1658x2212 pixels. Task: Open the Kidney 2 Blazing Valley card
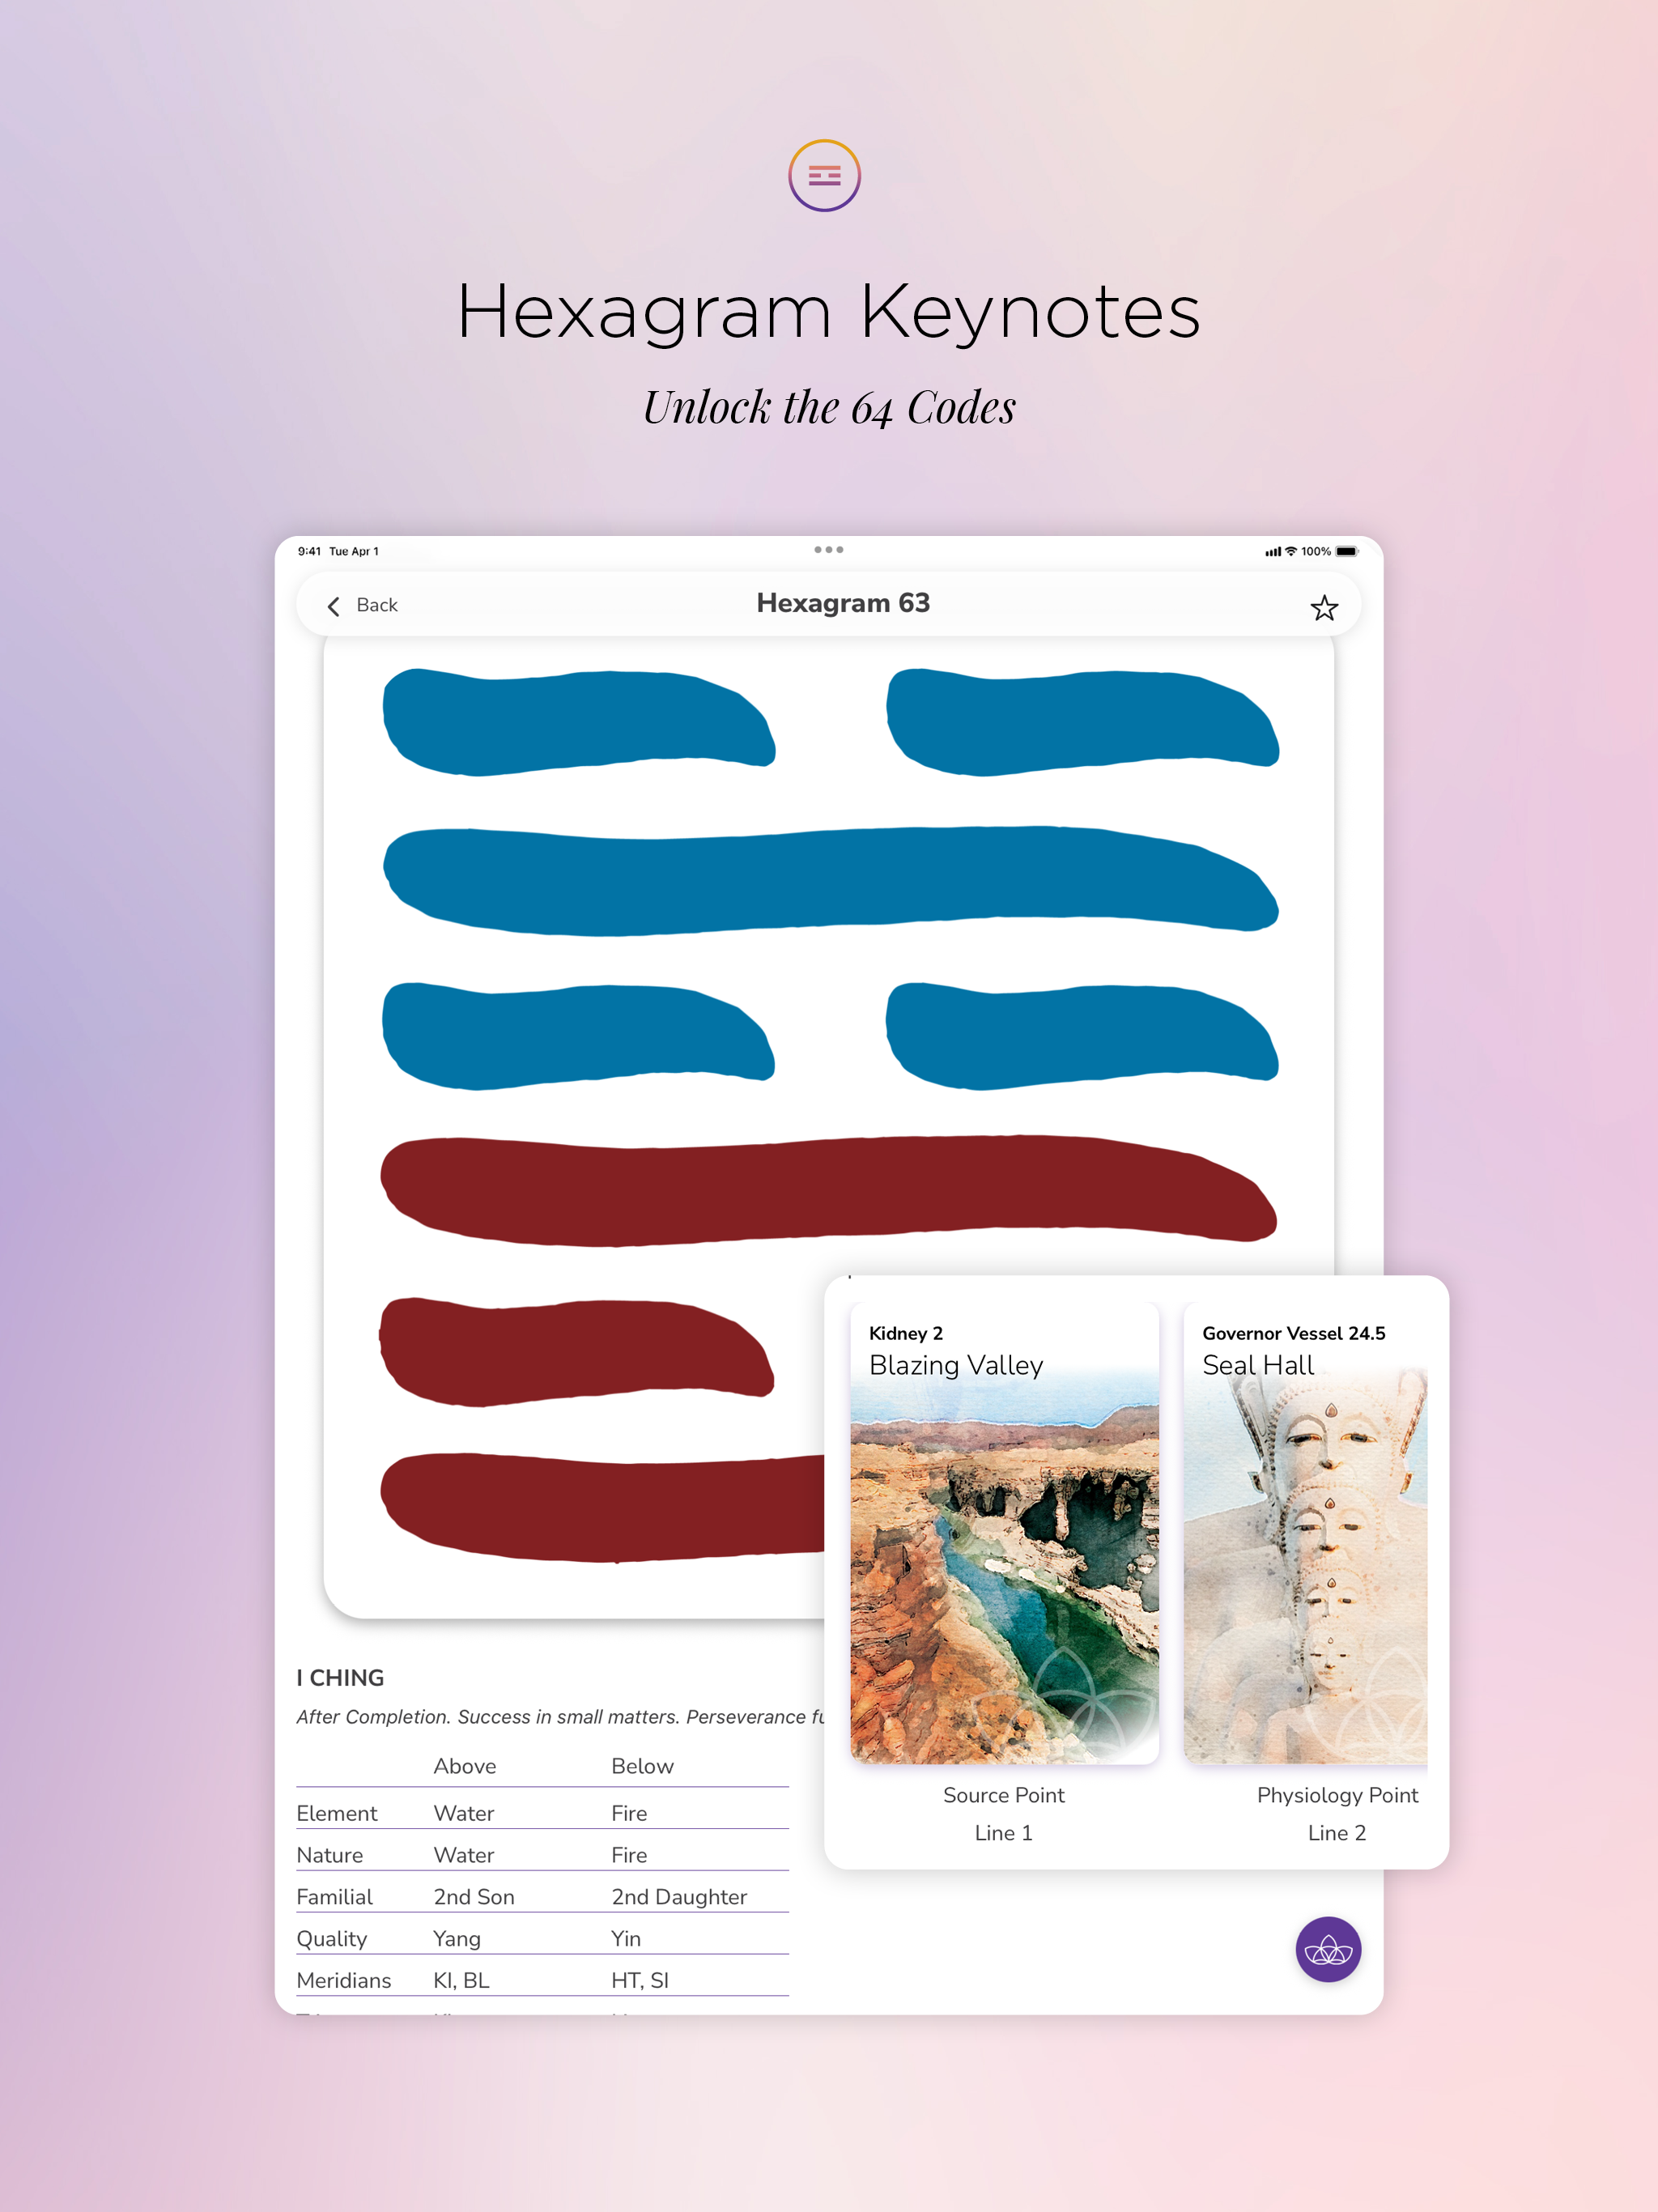click(x=1004, y=1533)
